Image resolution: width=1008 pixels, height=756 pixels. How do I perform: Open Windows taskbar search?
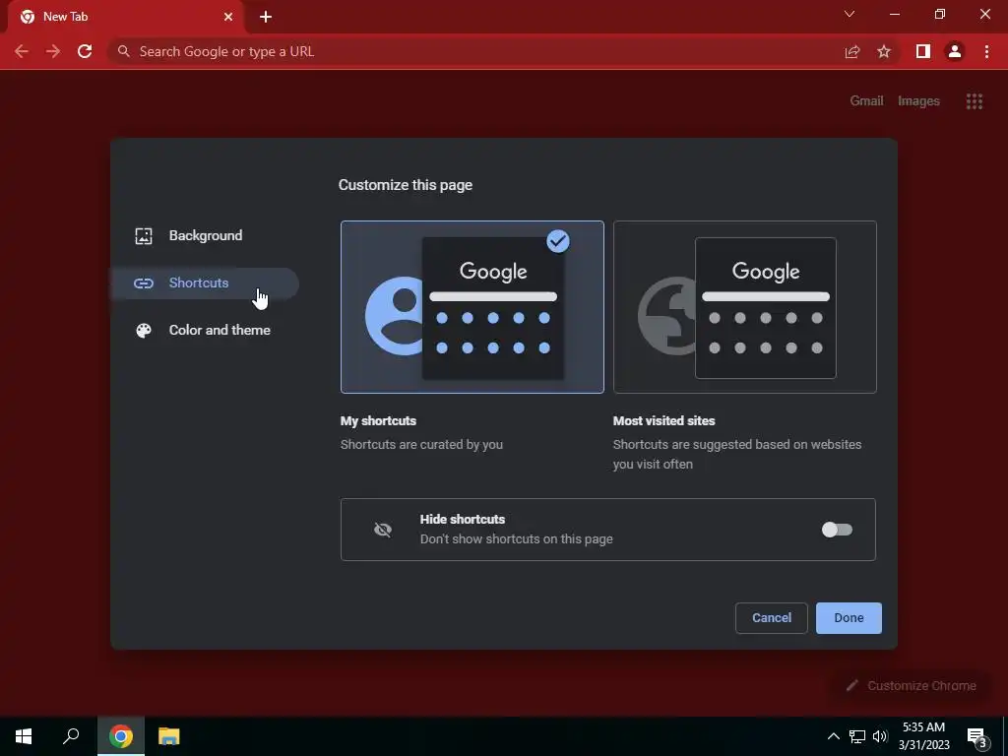[71, 736]
